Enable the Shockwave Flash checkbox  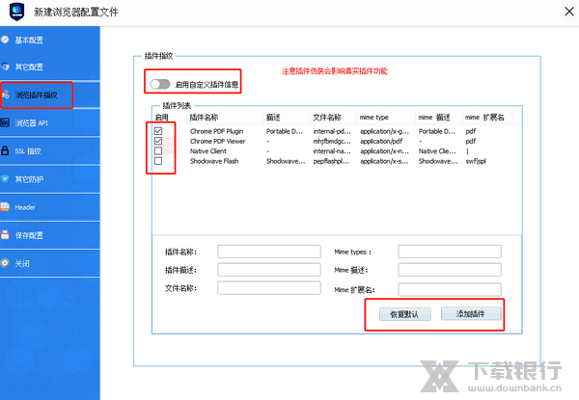158,161
